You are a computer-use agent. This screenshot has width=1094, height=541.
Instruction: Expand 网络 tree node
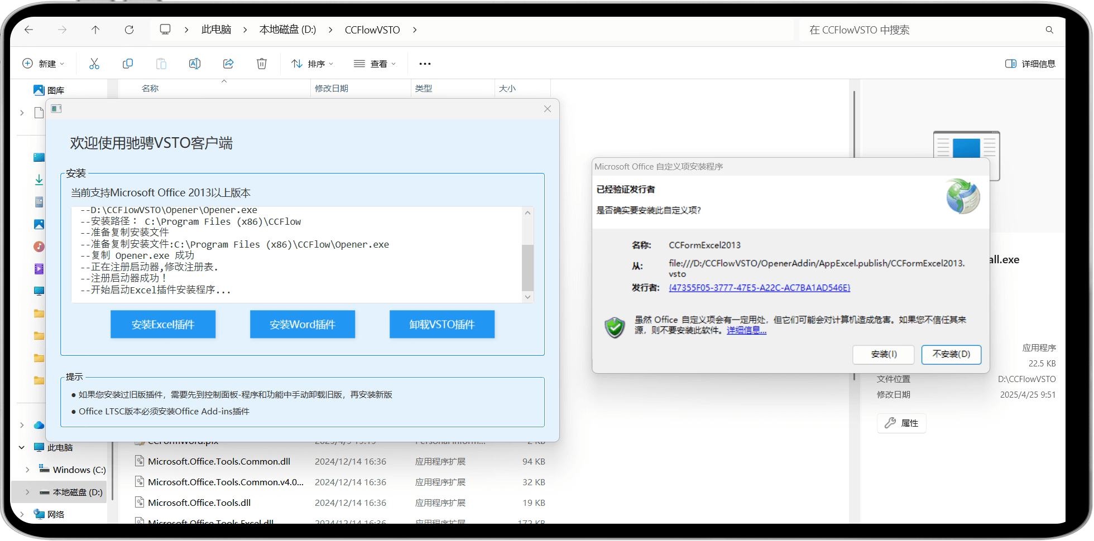pyautogui.click(x=22, y=514)
